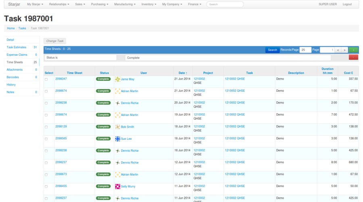Click Jame May's avatar icon

coord(117,80)
